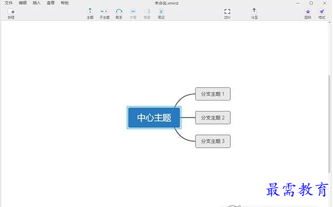Screen dimensions: 333x207
Task: Open the 文件 menu
Action: 8,3
